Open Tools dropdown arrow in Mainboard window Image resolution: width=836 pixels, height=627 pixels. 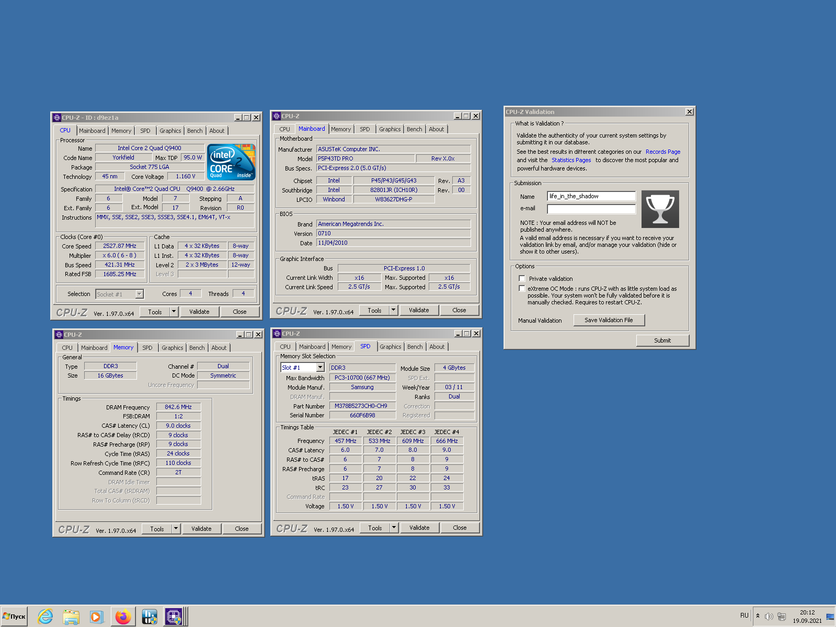click(x=394, y=310)
